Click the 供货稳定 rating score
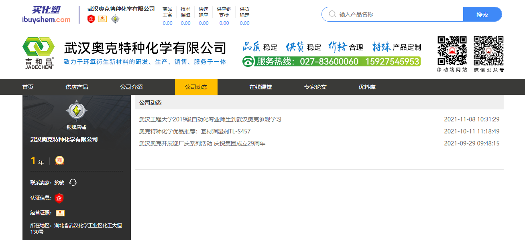525x240 pixels. pos(244,23)
